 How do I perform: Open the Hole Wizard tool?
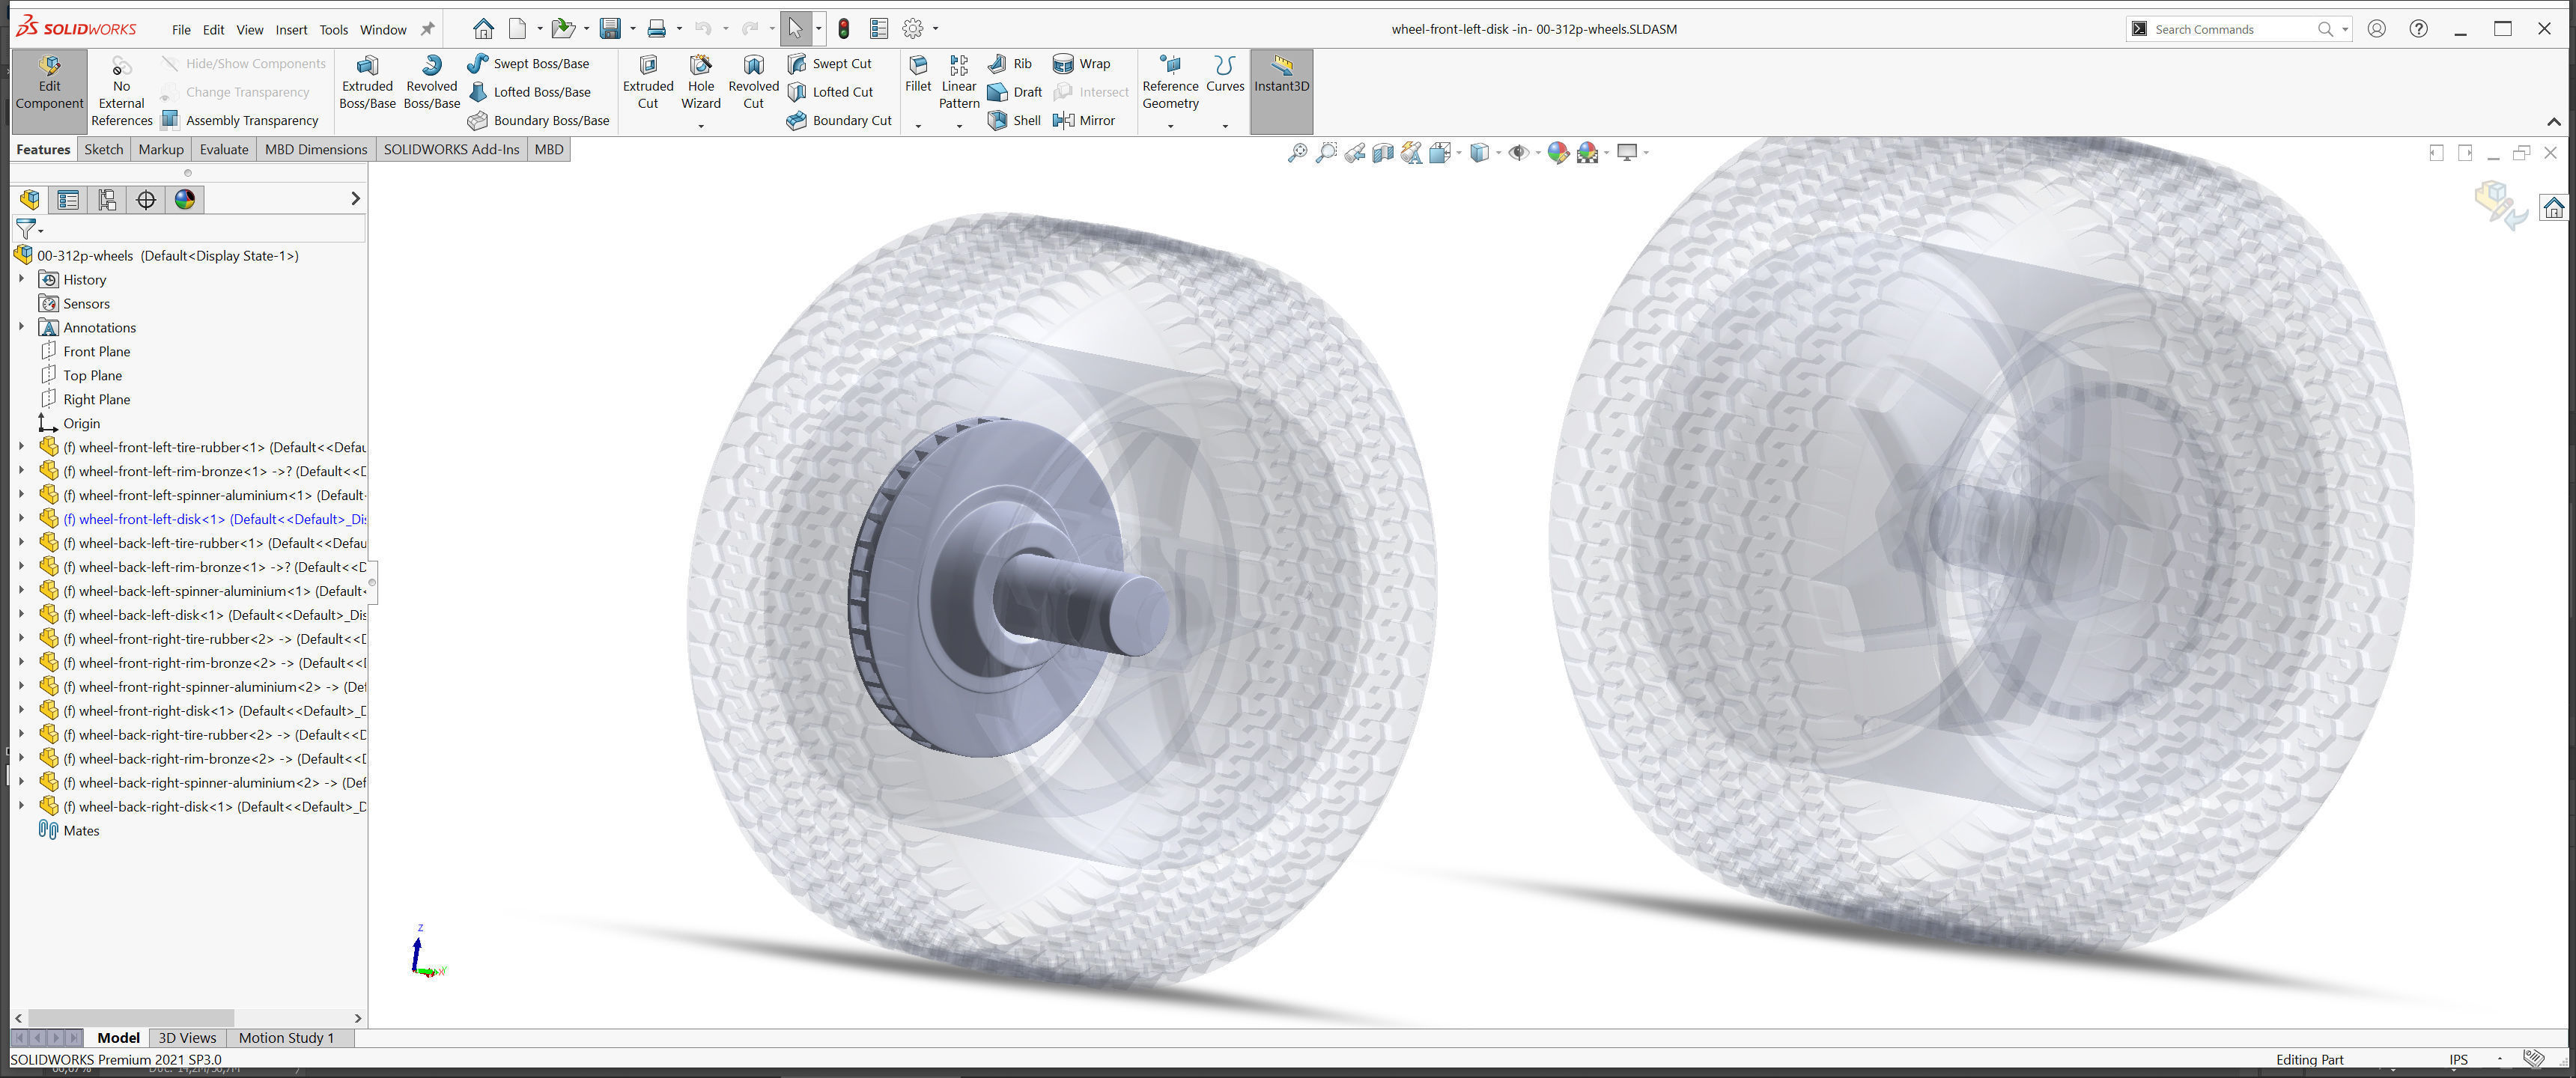(x=700, y=82)
